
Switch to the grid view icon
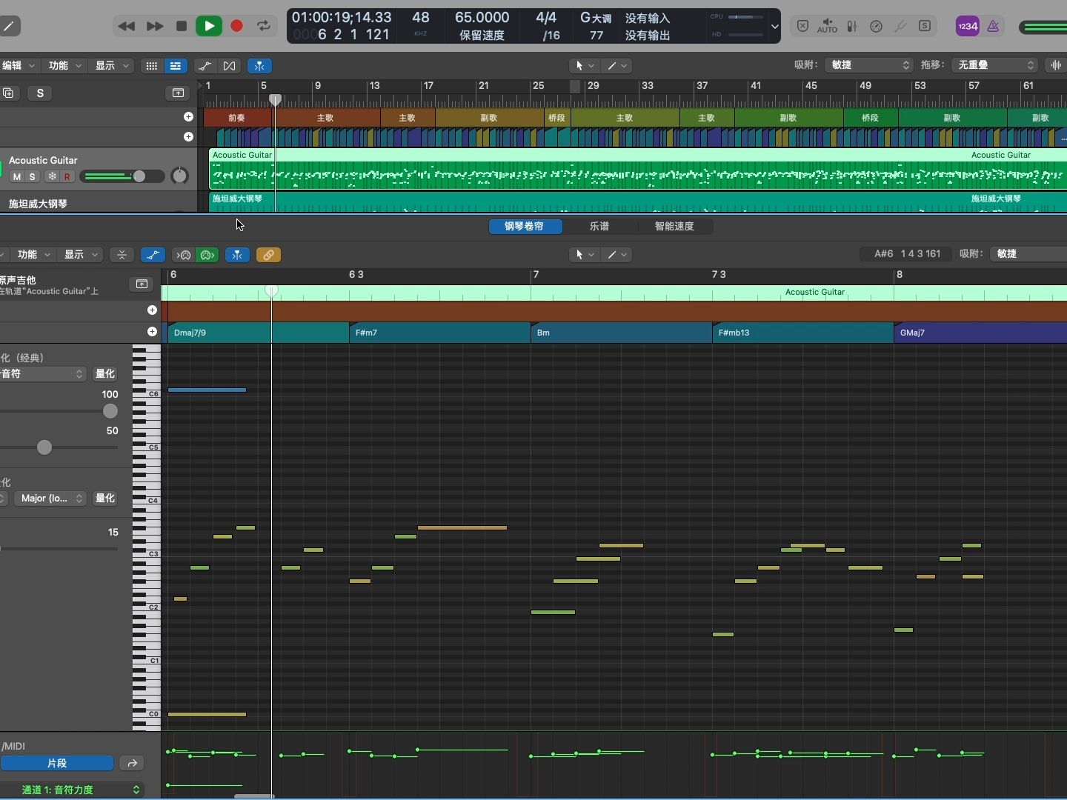(x=152, y=66)
